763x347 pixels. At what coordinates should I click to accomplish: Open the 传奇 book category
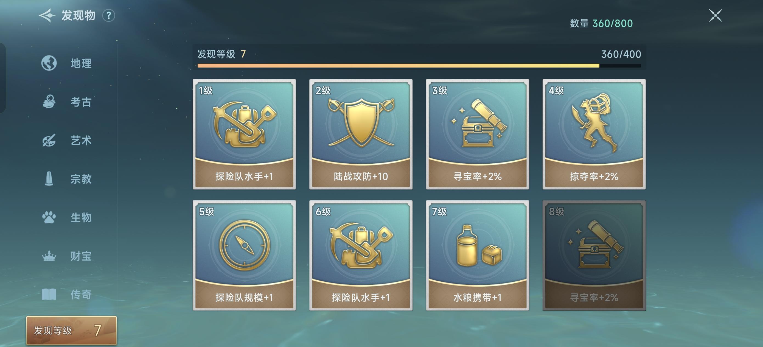(x=66, y=295)
